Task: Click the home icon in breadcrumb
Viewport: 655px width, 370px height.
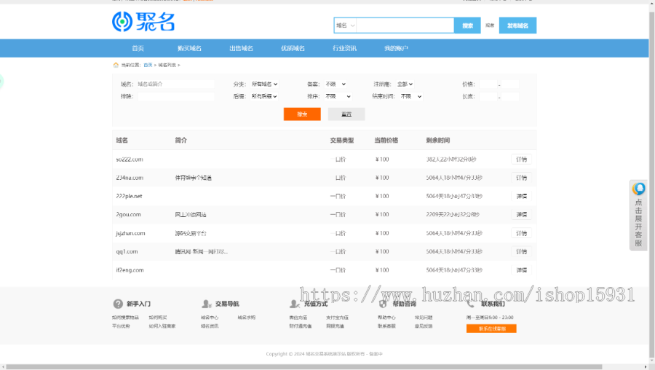Action: (116, 65)
